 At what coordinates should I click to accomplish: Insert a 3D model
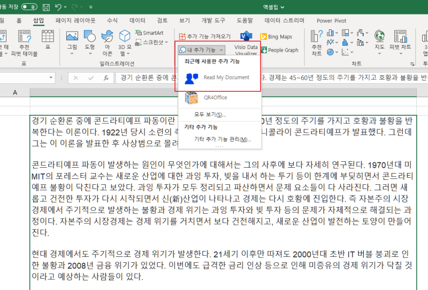pos(125,43)
